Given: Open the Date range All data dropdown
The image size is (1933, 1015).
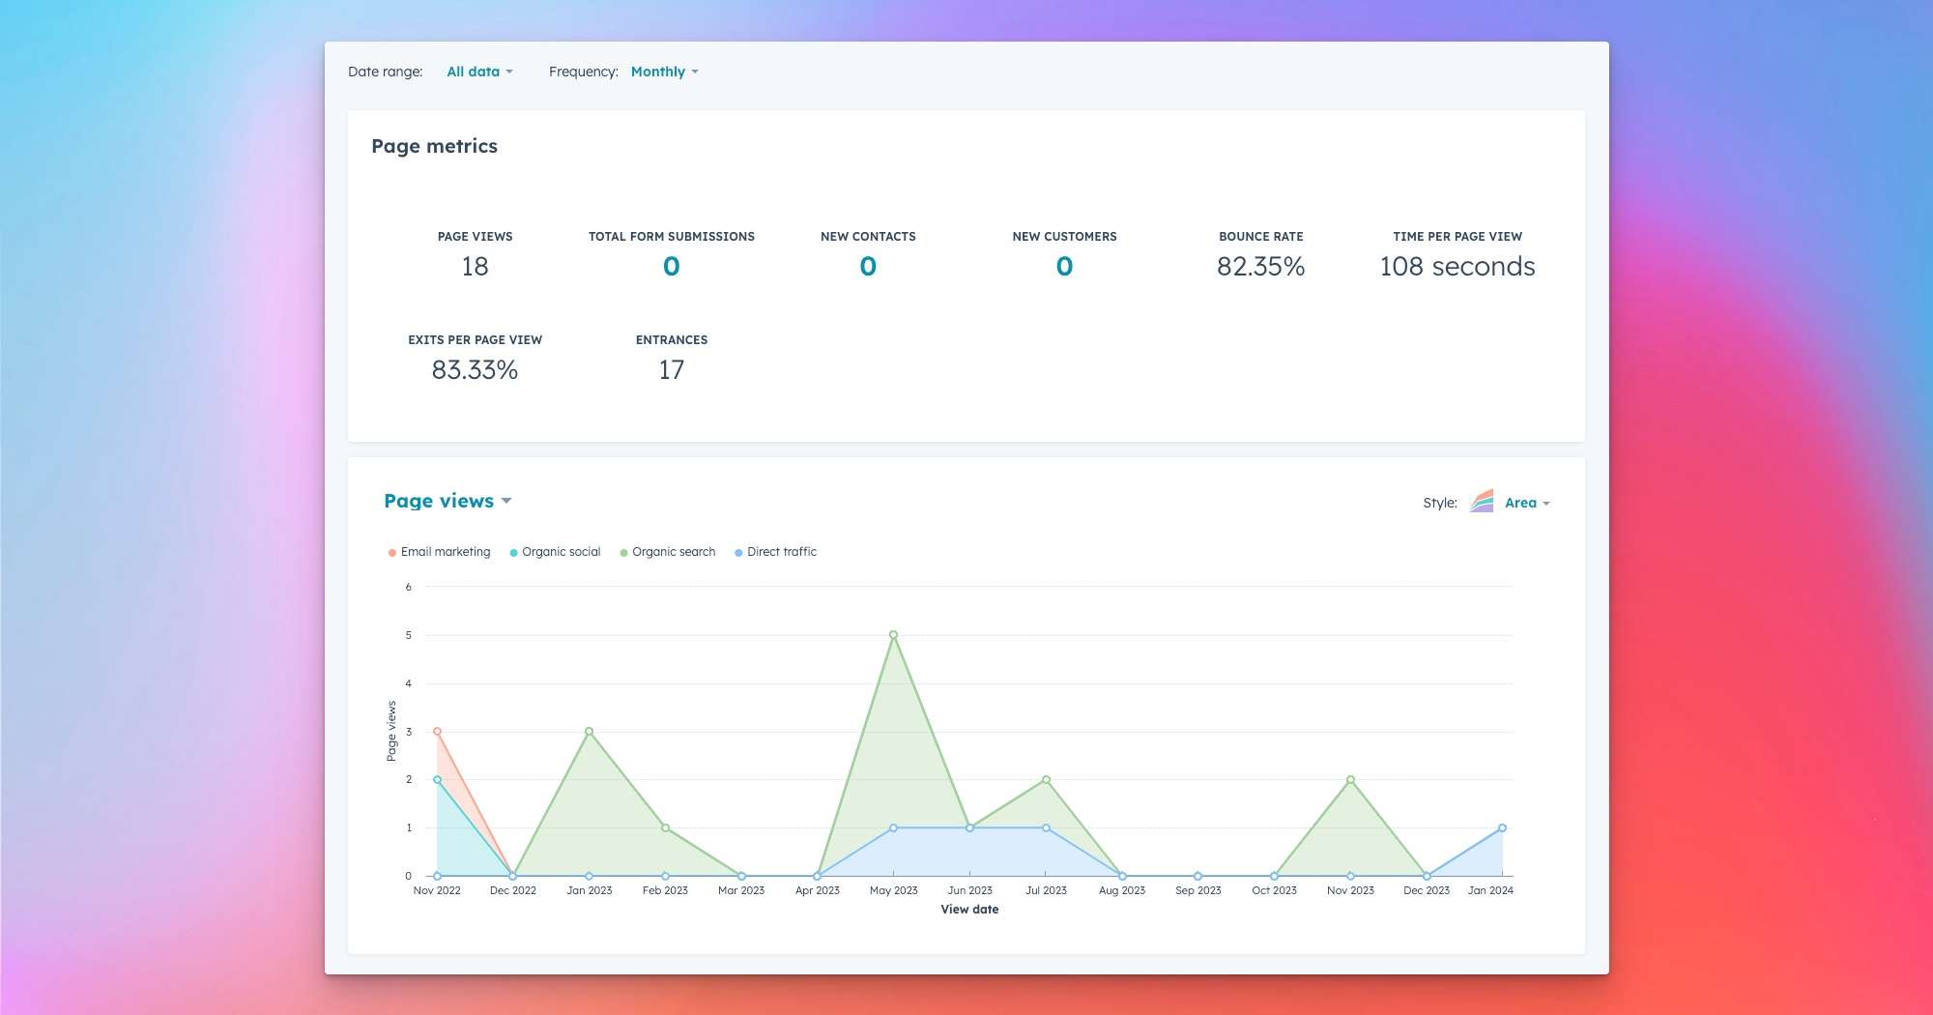Looking at the screenshot, I should click(479, 72).
